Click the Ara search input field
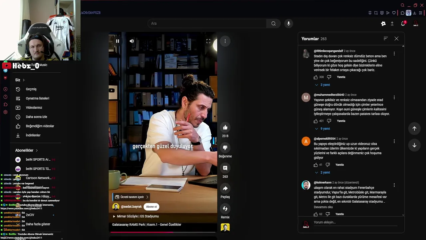 [207, 23]
